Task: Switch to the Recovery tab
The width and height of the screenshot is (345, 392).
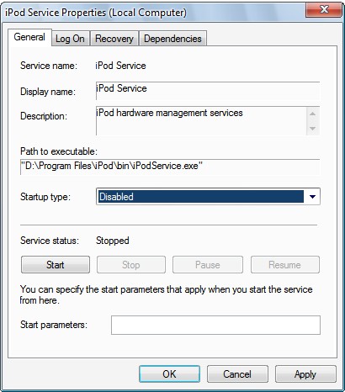Action: click(114, 39)
